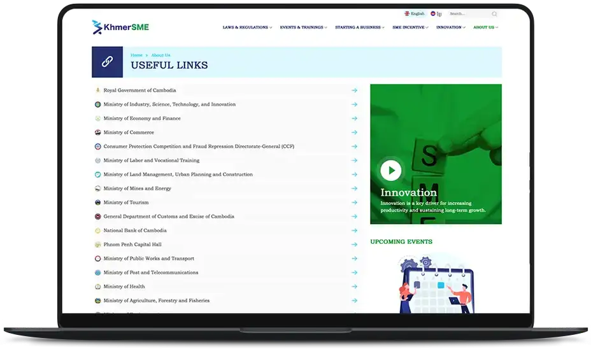Open Ministry of Commerce link

pos(129,132)
